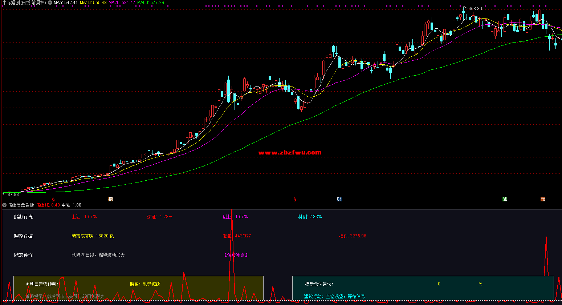Open the dropdown arrow beside the 中际旭创 title
The image size is (562, 305).
pos(50,3)
